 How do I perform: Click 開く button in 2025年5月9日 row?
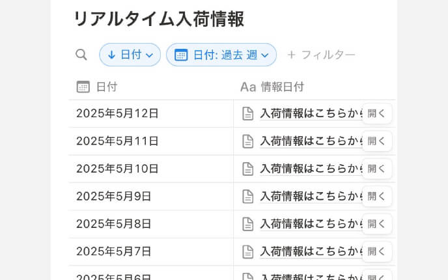pos(376,196)
